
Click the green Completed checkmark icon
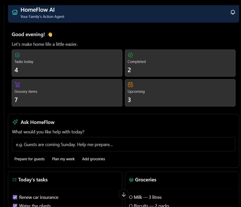click(x=130, y=55)
